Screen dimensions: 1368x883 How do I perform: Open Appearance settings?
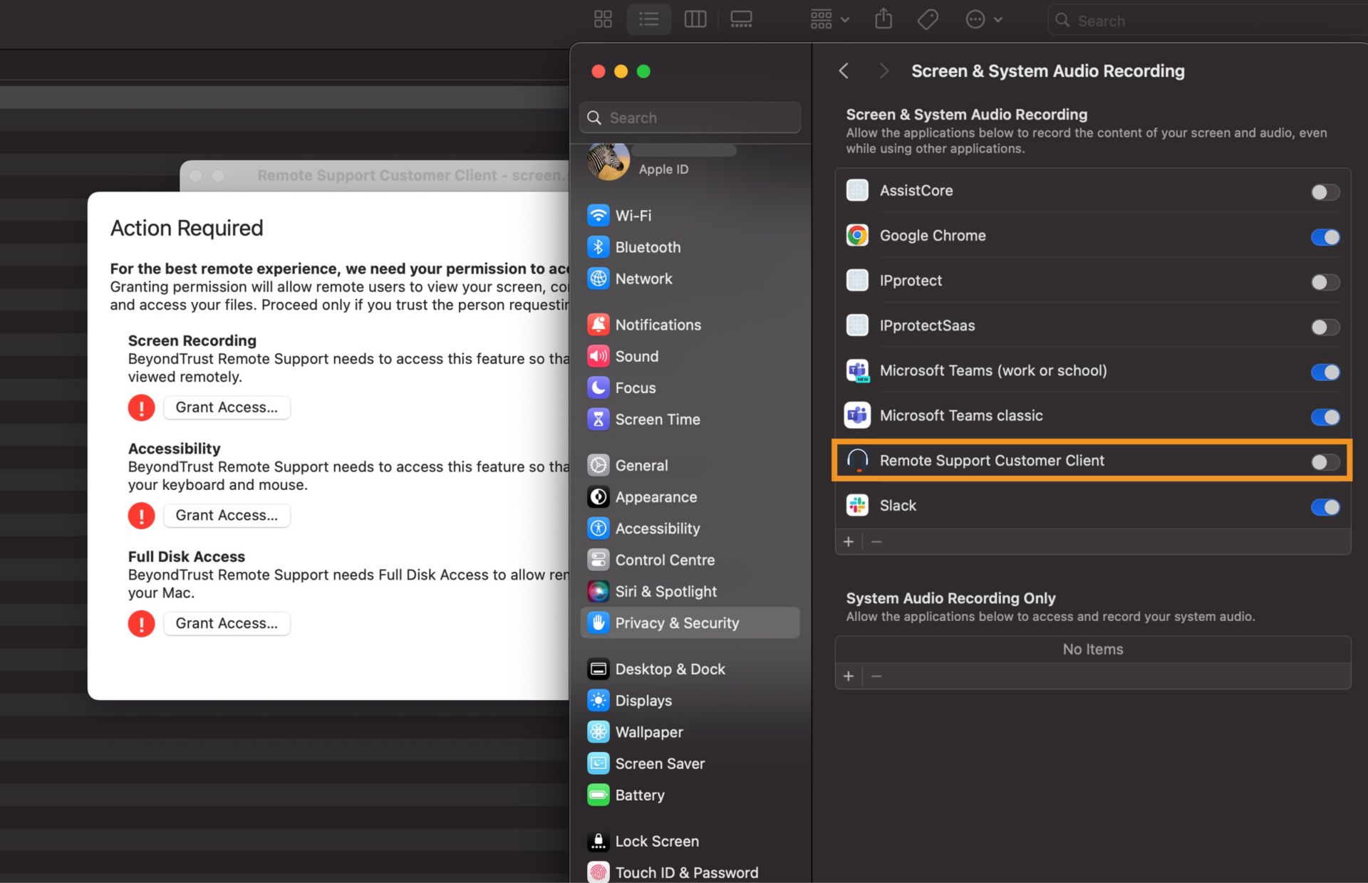pyautogui.click(x=690, y=497)
